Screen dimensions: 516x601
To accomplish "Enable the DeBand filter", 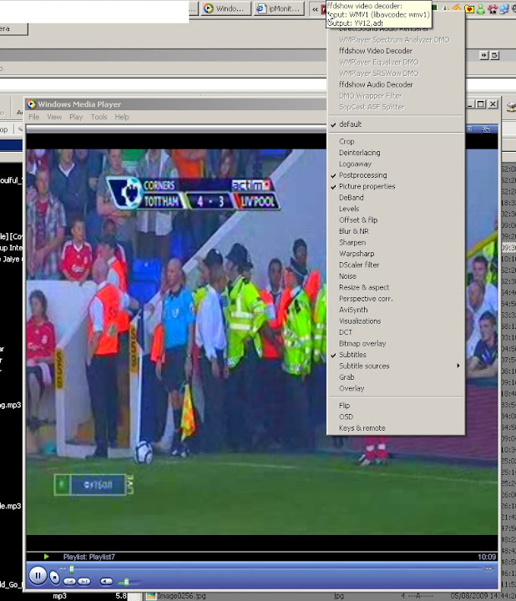I will click(x=396, y=197).
